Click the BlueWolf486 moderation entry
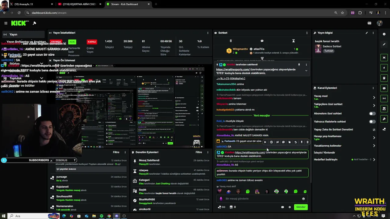Viewport: 390px width, 219px height. pos(171,201)
